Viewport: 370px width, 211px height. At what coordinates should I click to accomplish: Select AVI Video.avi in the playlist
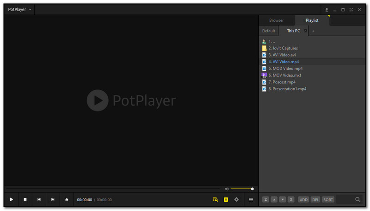312,55
